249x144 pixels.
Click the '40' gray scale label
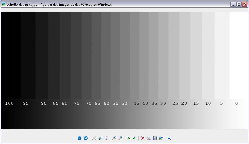coord(145,103)
